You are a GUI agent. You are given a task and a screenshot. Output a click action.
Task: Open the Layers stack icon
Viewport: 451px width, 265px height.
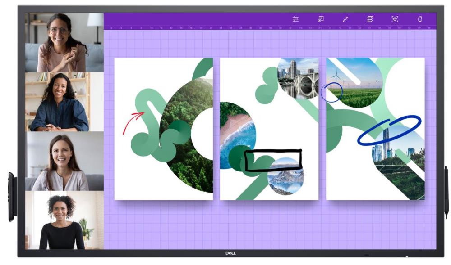click(x=370, y=19)
